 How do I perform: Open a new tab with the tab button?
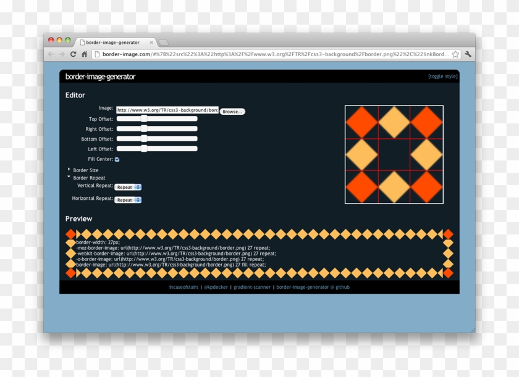pyautogui.click(x=164, y=43)
